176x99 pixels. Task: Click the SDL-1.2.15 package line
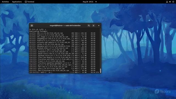62,33
